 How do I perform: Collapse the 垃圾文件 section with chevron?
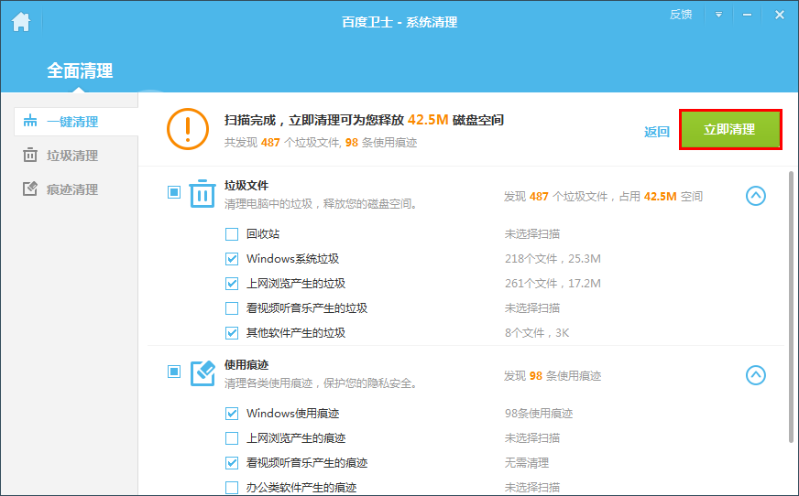pyautogui.click(x=756, y=196)
